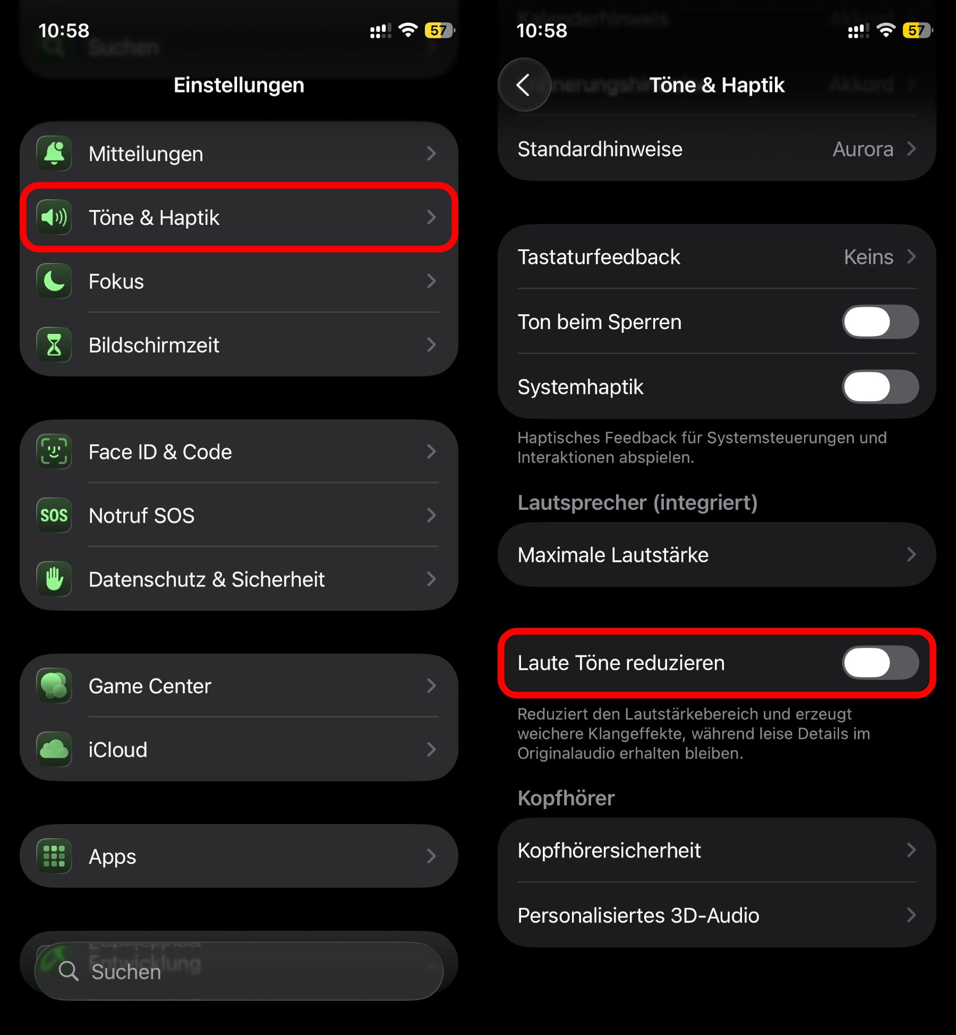Open the Tastaturfeedback option showing Keins
Viewport: 956px width, 1035px height.
tap(717, 257)
